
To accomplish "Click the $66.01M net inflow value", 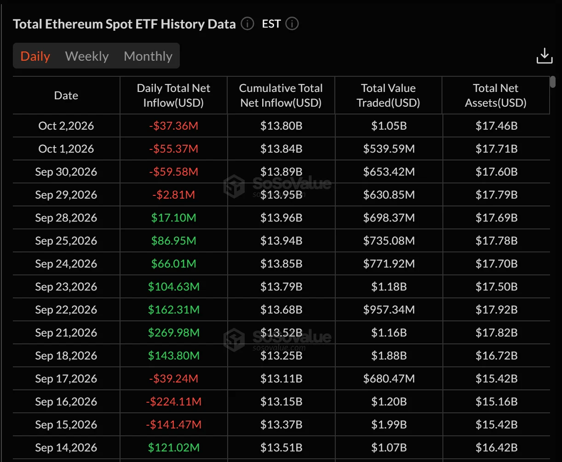I will 173,263.
